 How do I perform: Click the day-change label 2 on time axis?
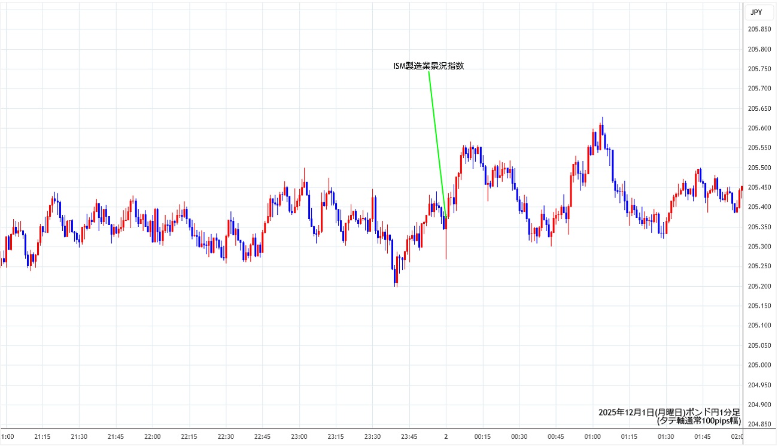coord(445,437)
